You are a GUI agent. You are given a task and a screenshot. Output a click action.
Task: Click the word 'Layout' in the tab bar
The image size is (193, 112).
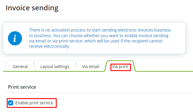pos(47,67)
